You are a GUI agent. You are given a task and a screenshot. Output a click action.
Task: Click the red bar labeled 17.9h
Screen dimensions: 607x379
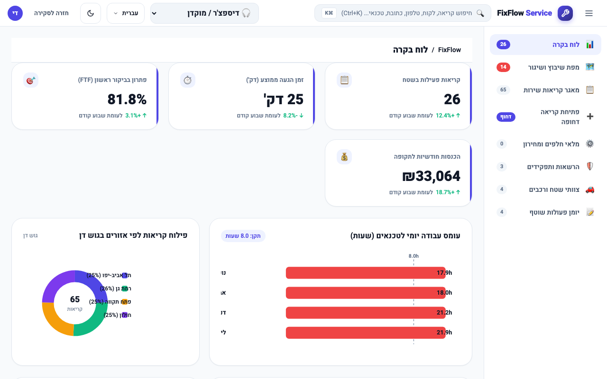pos(366,273)
